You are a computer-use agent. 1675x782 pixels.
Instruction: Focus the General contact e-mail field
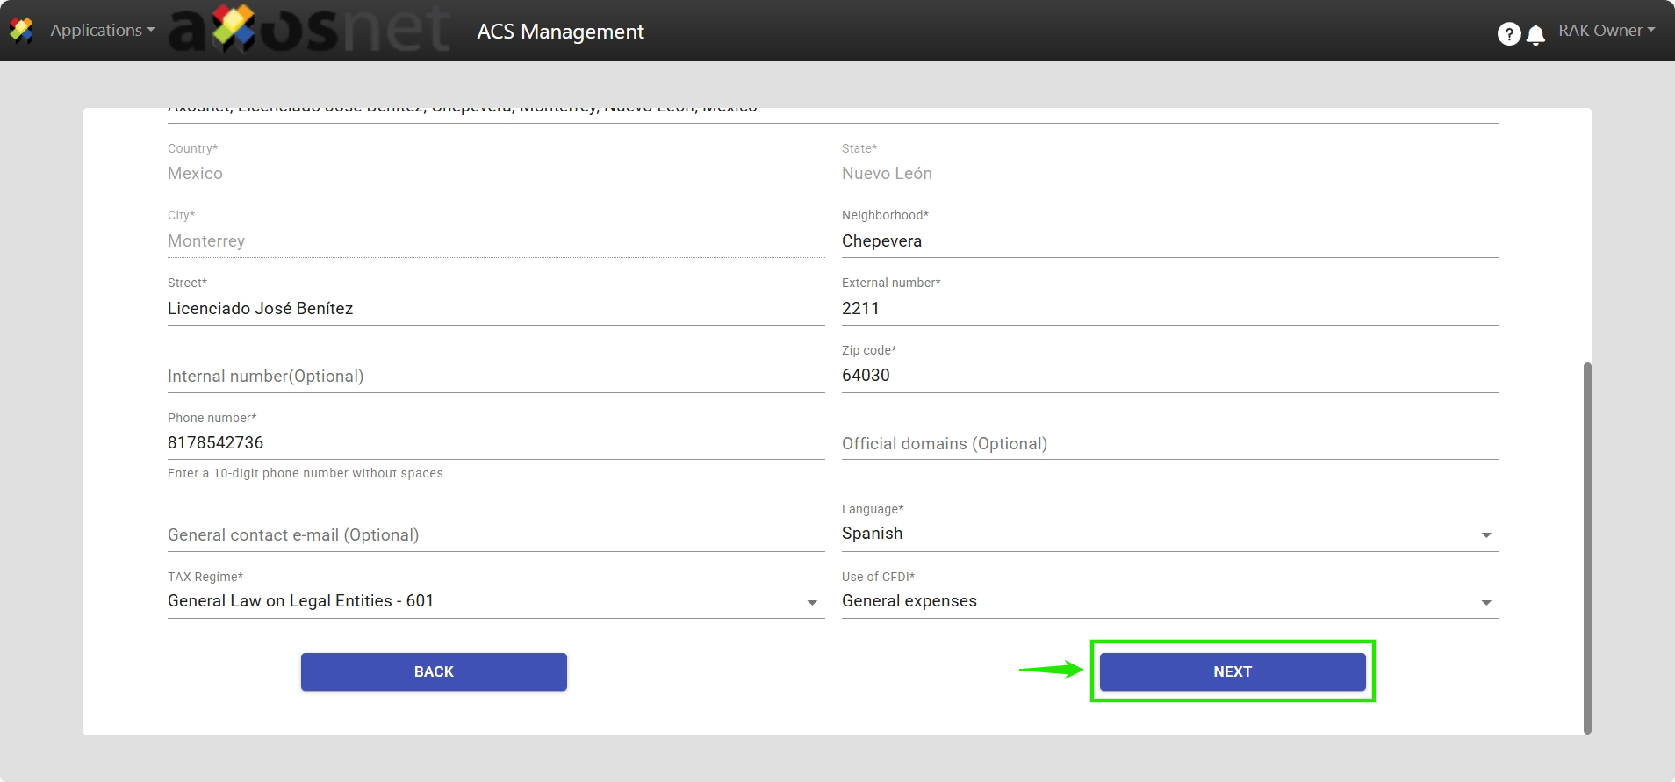pos(495,535)
